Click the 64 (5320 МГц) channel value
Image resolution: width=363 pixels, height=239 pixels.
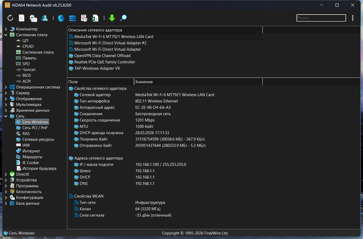pyautogui.click(x=148, y=209)
